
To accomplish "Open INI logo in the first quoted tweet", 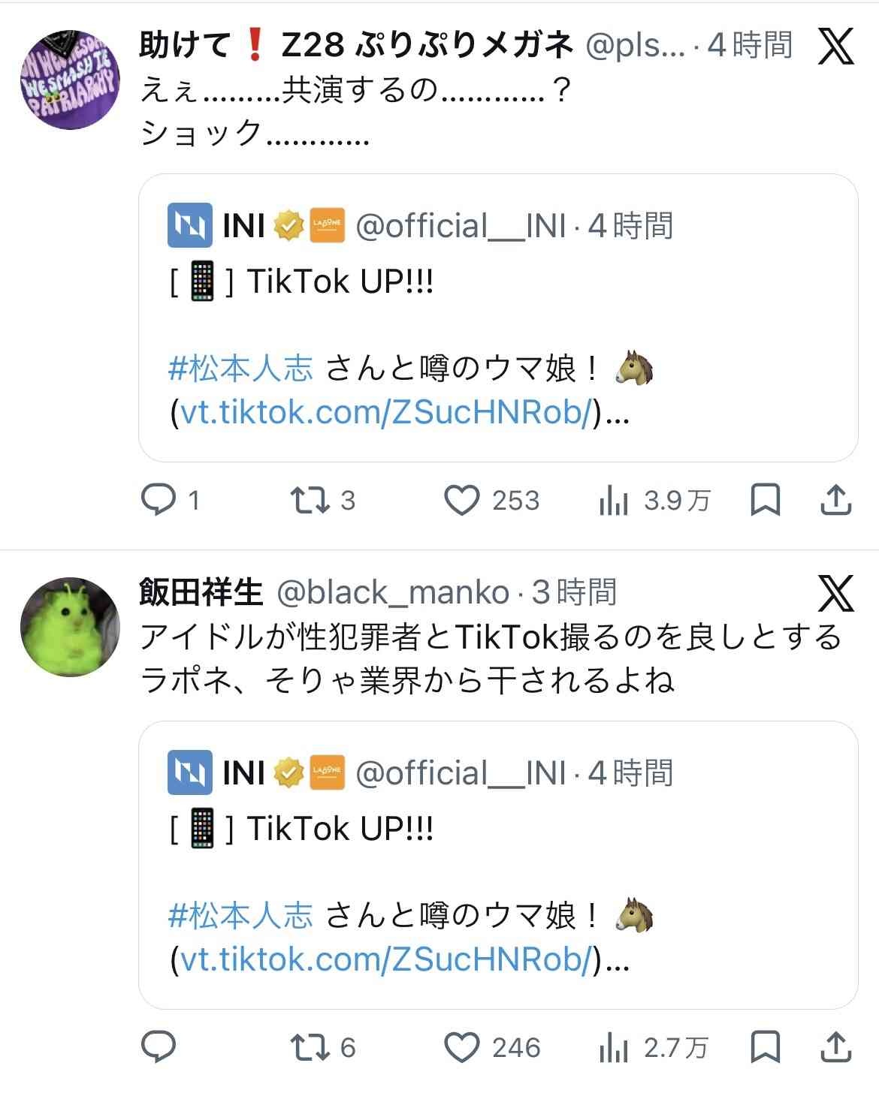I will (189, 226).
